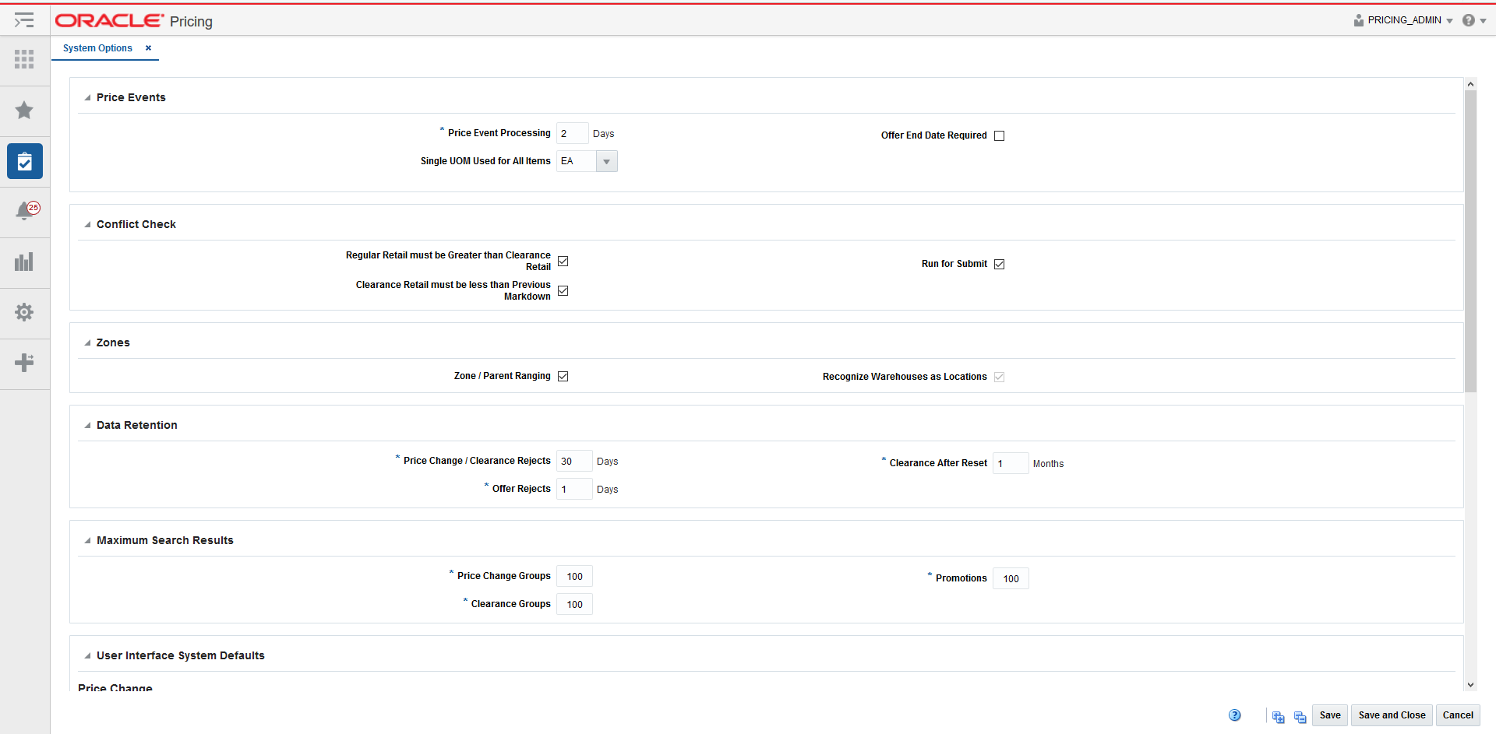Click the Price Events heading text
1496x734 pixels.
[131, 98]
